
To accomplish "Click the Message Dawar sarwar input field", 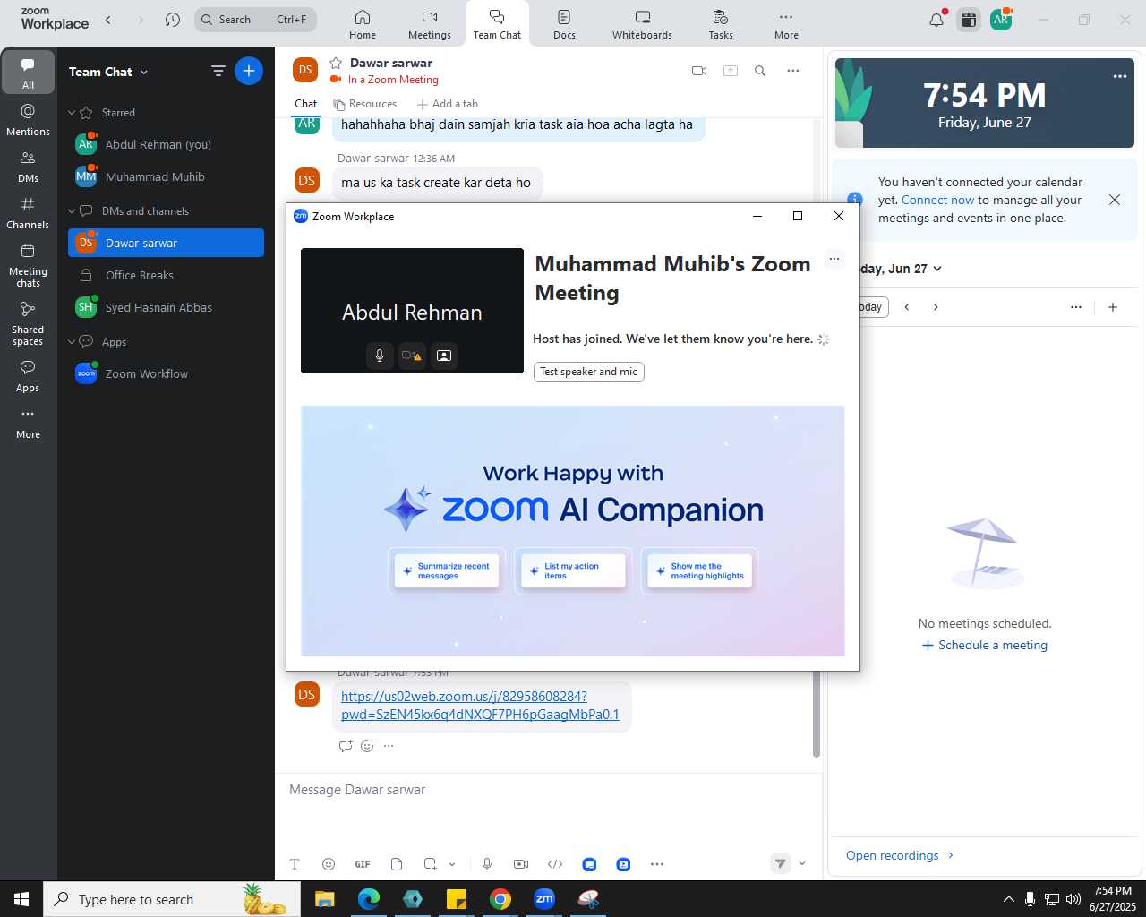I will pos(548,790).
